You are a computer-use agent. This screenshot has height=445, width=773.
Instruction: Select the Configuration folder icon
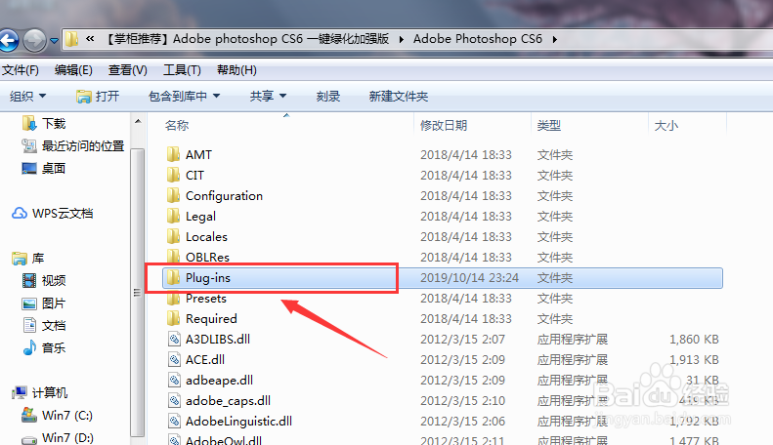[173, 196]
